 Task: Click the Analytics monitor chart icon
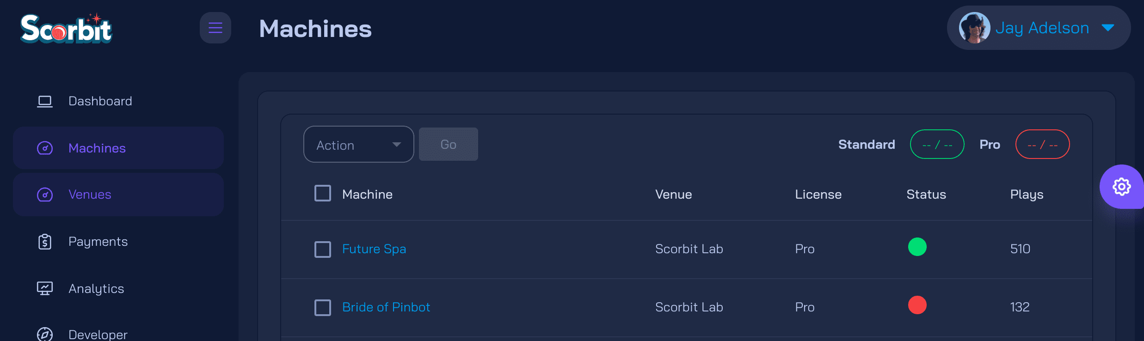point(45,289)
